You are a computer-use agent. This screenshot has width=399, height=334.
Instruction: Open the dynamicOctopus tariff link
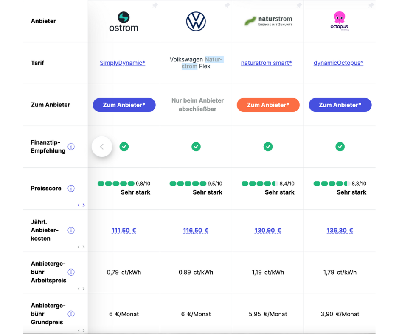(338, 63)
